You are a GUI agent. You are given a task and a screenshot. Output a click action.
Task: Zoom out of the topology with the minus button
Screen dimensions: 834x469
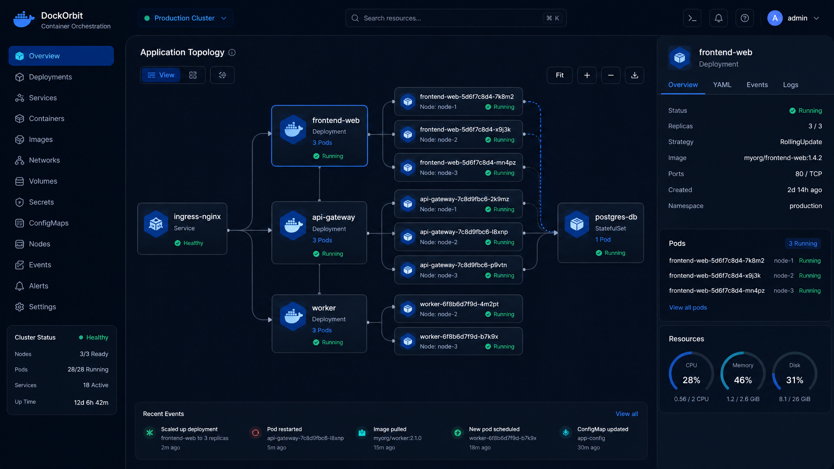coord(611,75)
